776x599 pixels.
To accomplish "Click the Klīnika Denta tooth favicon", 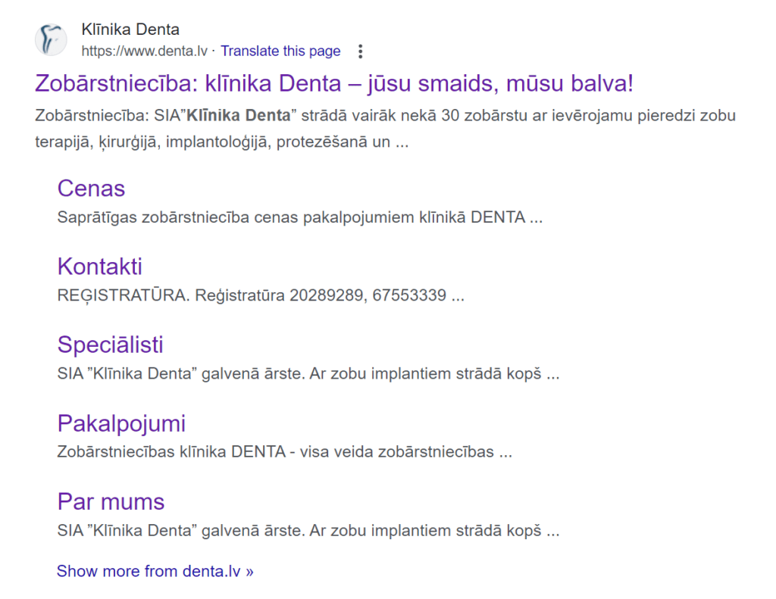I will [51, 39].
